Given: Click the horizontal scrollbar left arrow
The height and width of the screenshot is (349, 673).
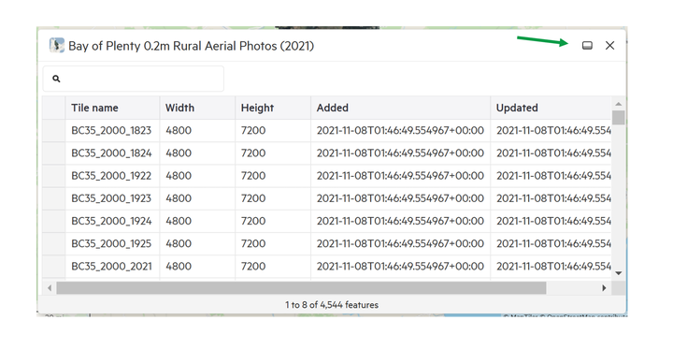Looking at the screenshot, I should point(50,288).
